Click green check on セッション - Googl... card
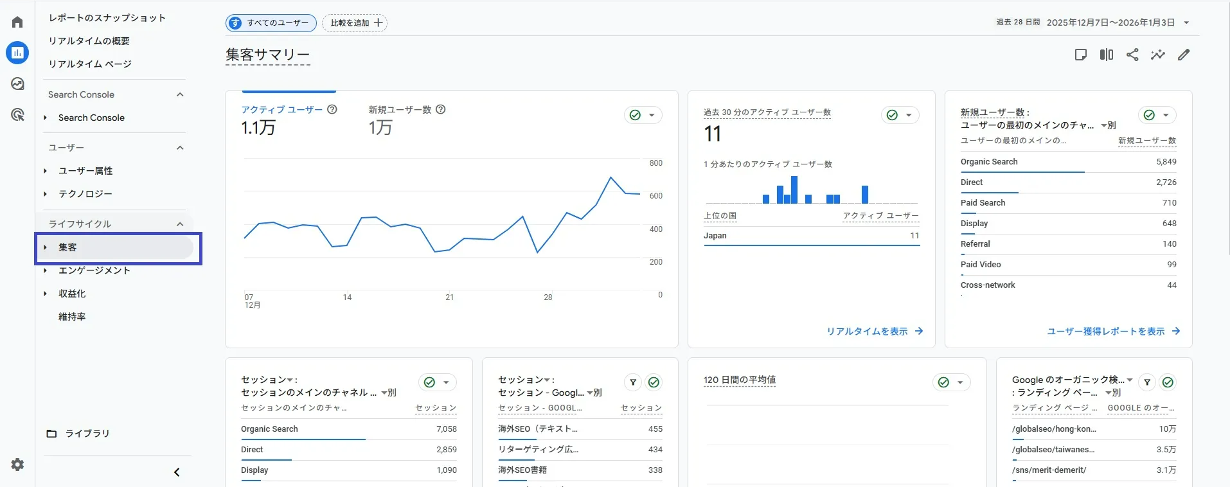This screenshot has width=1230, height=487. coord(654,382)
